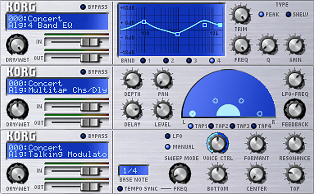Screen dimensions: 314x194
Task: Click the DRY/WET knob of the Multitap Chs/Dly unit
Action: (x=17, y=109)
